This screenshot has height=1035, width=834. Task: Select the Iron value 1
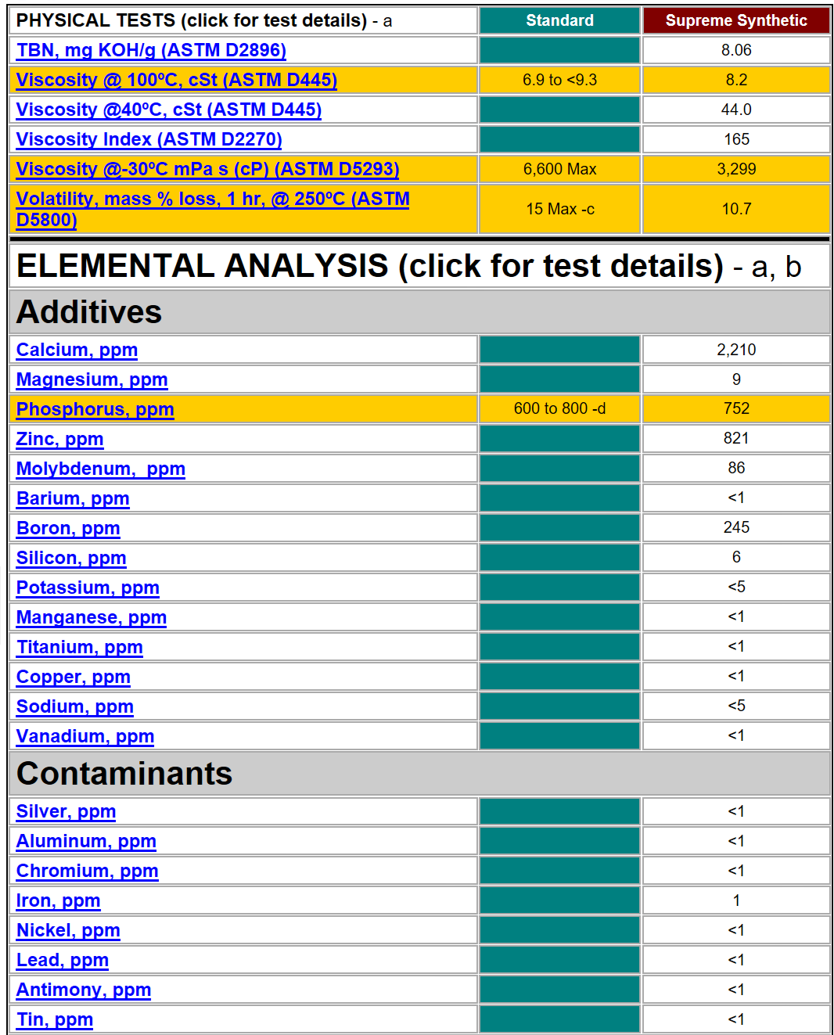pyautogui.click(x=736, y=900)
